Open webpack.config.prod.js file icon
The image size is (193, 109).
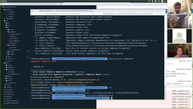(5, 103)
